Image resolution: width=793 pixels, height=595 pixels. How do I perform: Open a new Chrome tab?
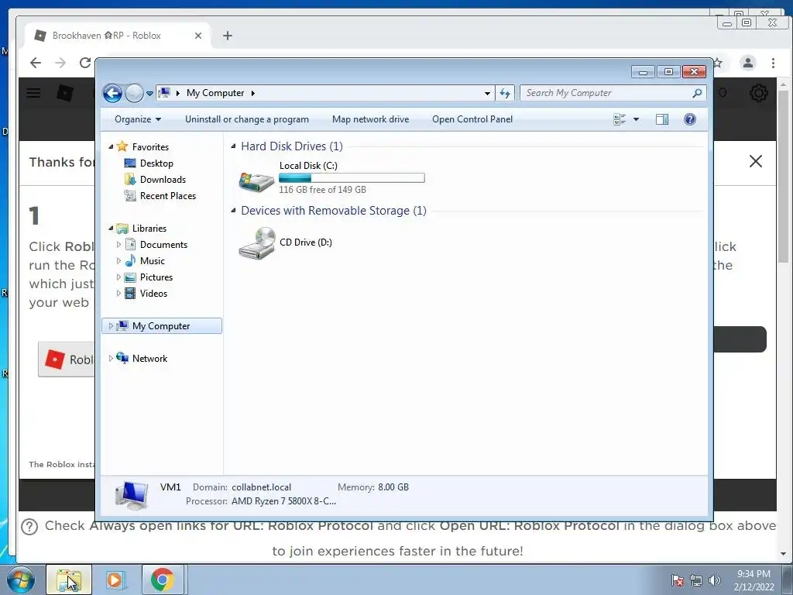click(228, 36)
